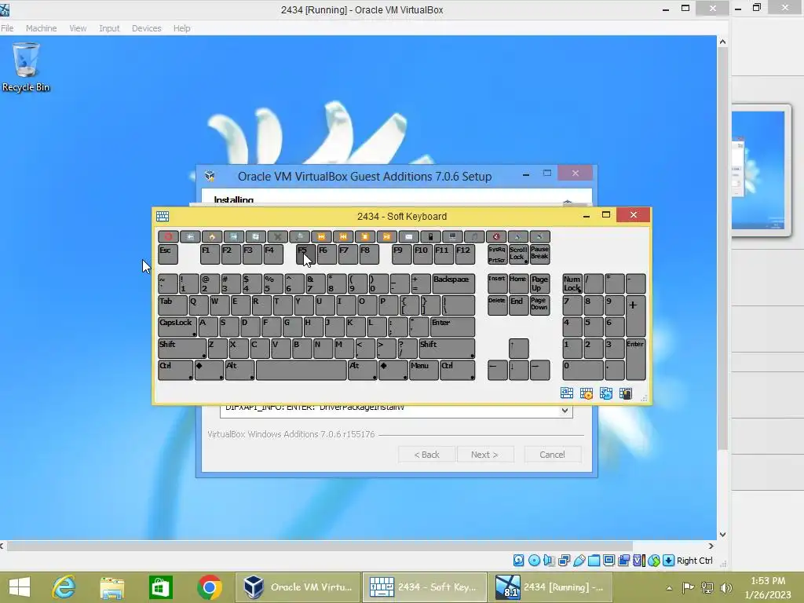Open the Machine menu
This screenshot has width=804, height=603.
click(41, 28)
